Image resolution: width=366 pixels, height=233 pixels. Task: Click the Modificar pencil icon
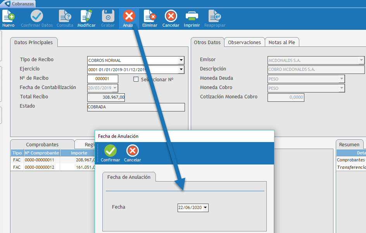(x=86, y=17)
